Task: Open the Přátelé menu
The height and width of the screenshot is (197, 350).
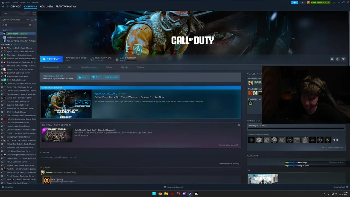Action: (x=22, y=2)
